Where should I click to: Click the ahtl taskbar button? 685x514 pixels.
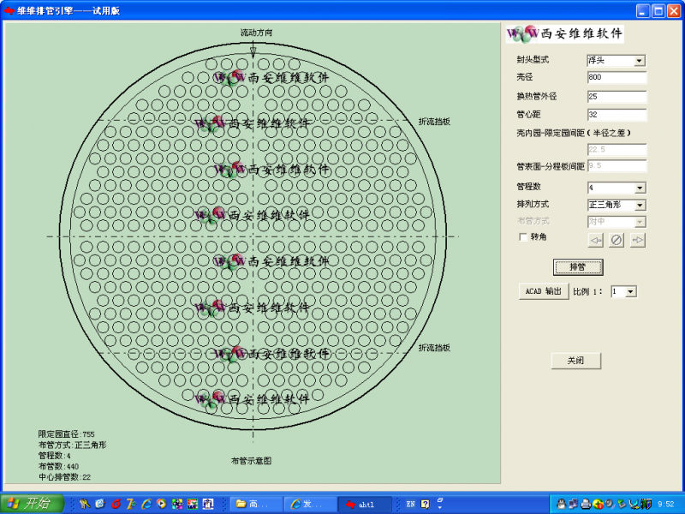click(365, 504)
